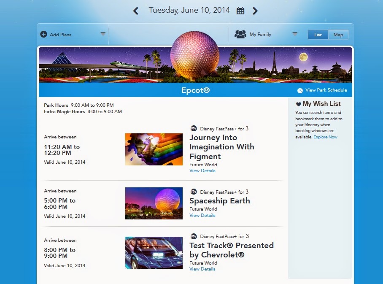Click the 8:00 PM to 9:00 PM arrival time

click(59, 253)
